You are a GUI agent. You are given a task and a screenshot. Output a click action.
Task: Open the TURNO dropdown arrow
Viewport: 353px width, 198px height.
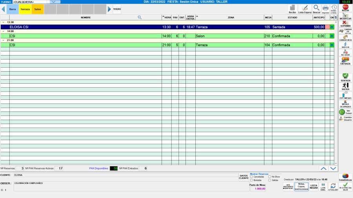pyautogui.click(x=53, y=2)
